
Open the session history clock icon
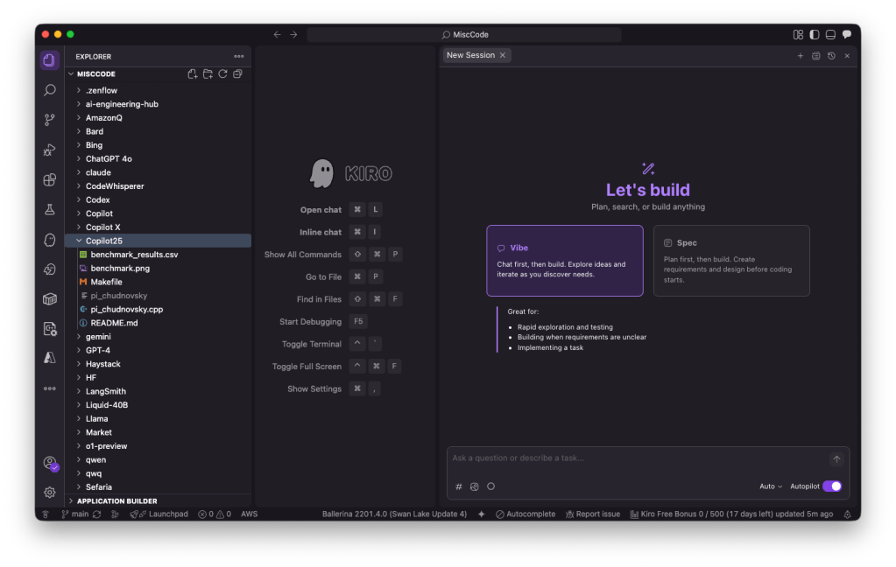[831, 55]
